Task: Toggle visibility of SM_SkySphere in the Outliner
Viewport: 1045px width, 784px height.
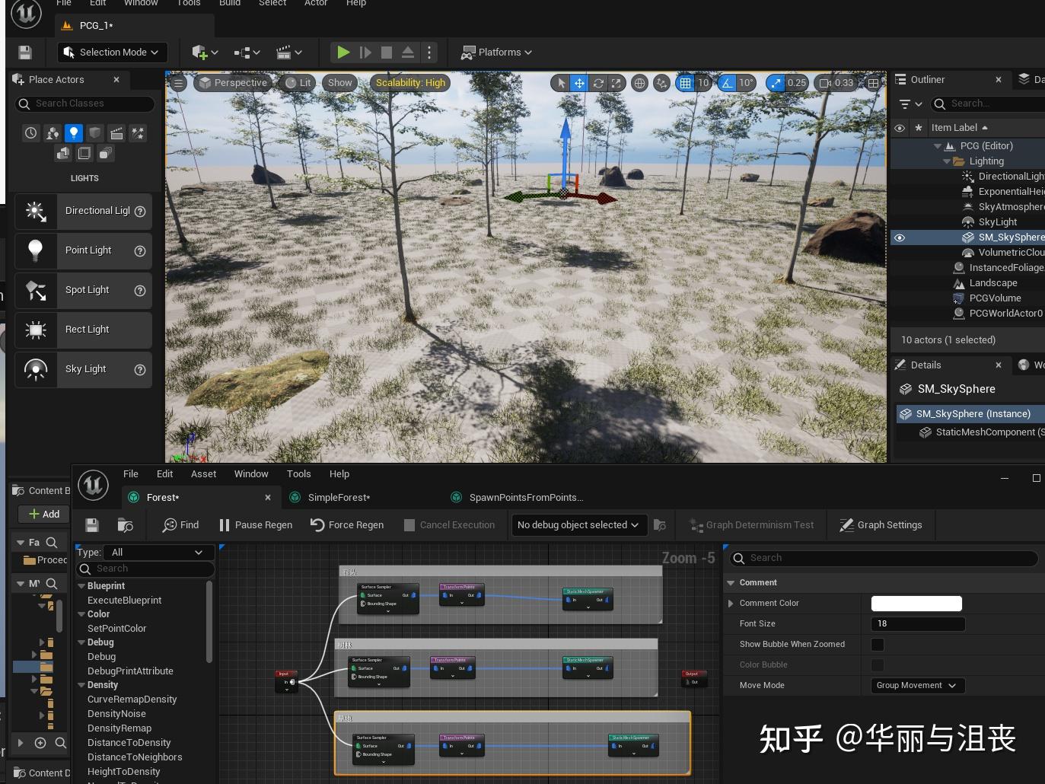Action: click(x=899, y=237)
